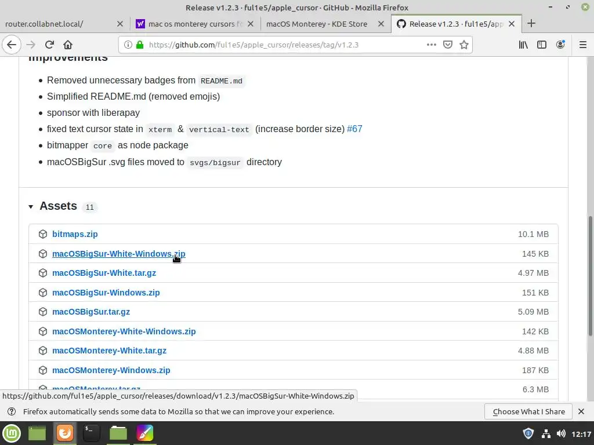The height and width of the screenshot is (445, 594).
Task: Show desktop via green taskbar icon
Action: [37, 433]
